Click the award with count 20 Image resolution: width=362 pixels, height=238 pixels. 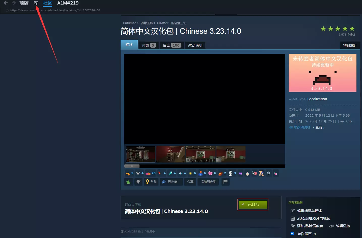151,173
